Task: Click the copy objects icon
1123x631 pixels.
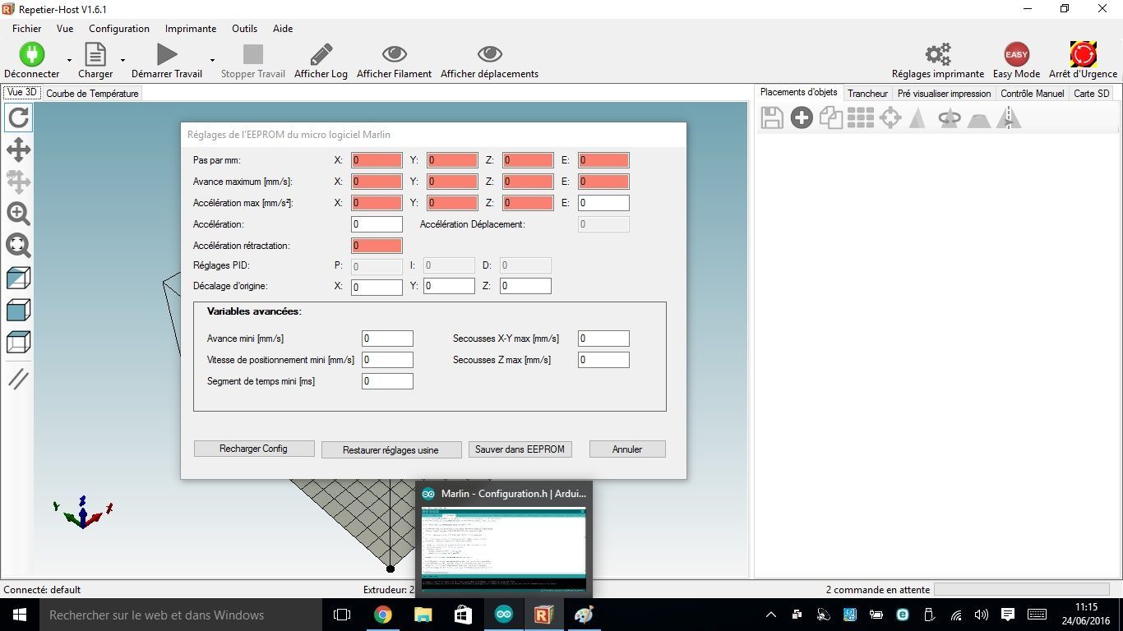Action: coord(831,118)
